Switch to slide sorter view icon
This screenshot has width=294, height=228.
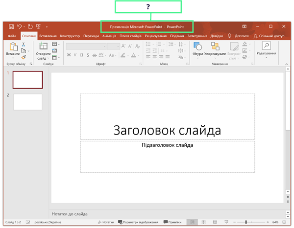(x=203, y=222)
